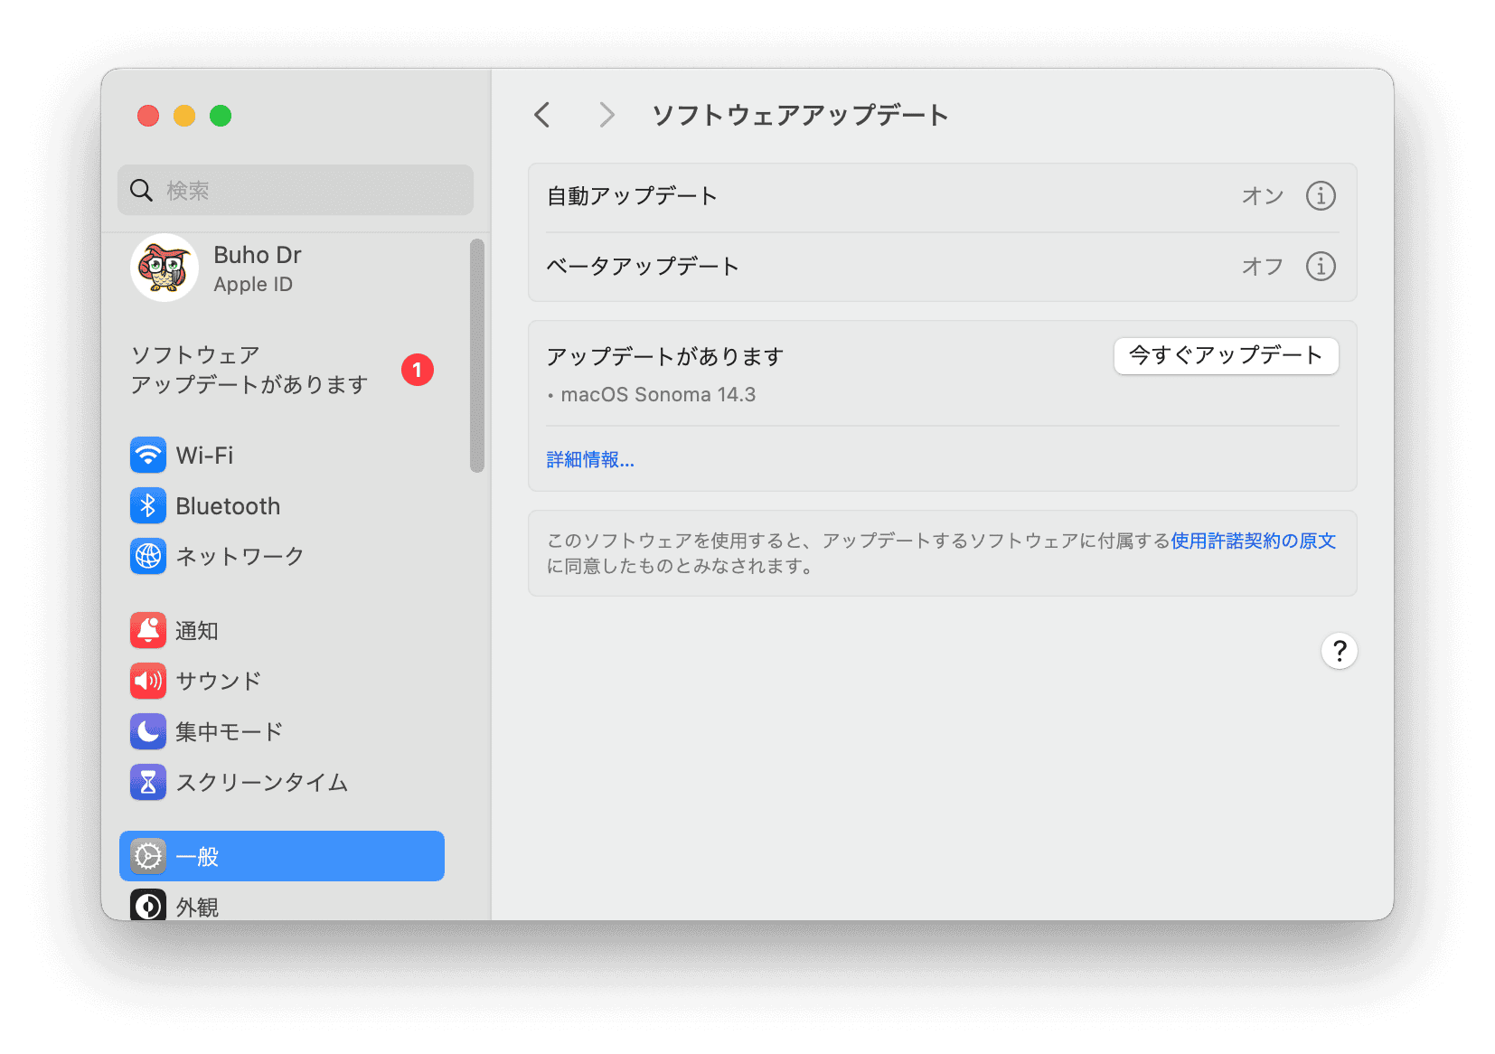This screenshot has height=1054, width=1495.
Task: Open 通知 bell icon in sidebar
Action: [x=148, y=630]
